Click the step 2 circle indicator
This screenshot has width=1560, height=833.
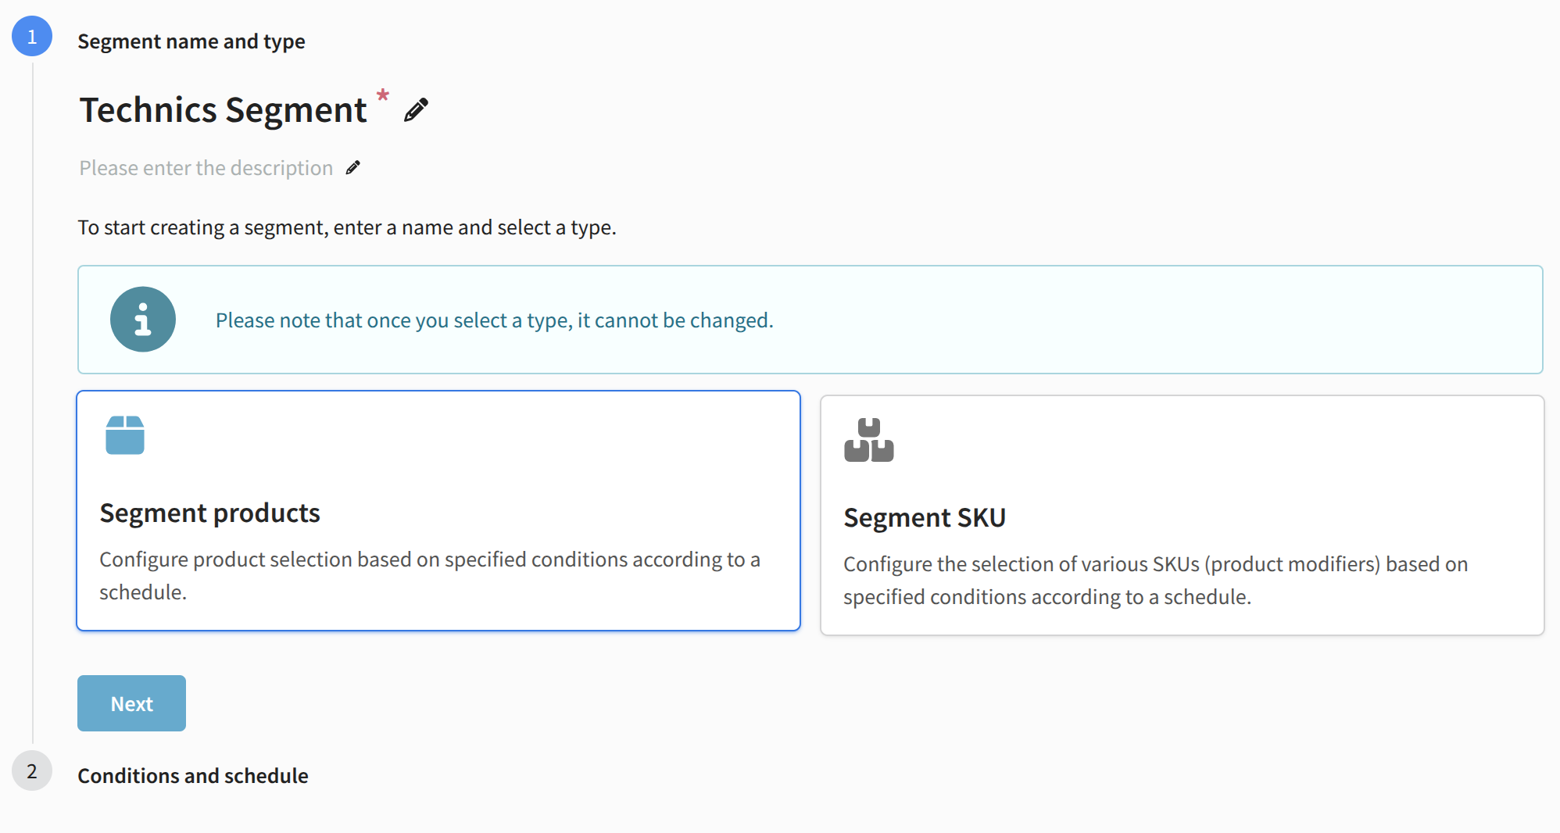(x=32, y=771)
